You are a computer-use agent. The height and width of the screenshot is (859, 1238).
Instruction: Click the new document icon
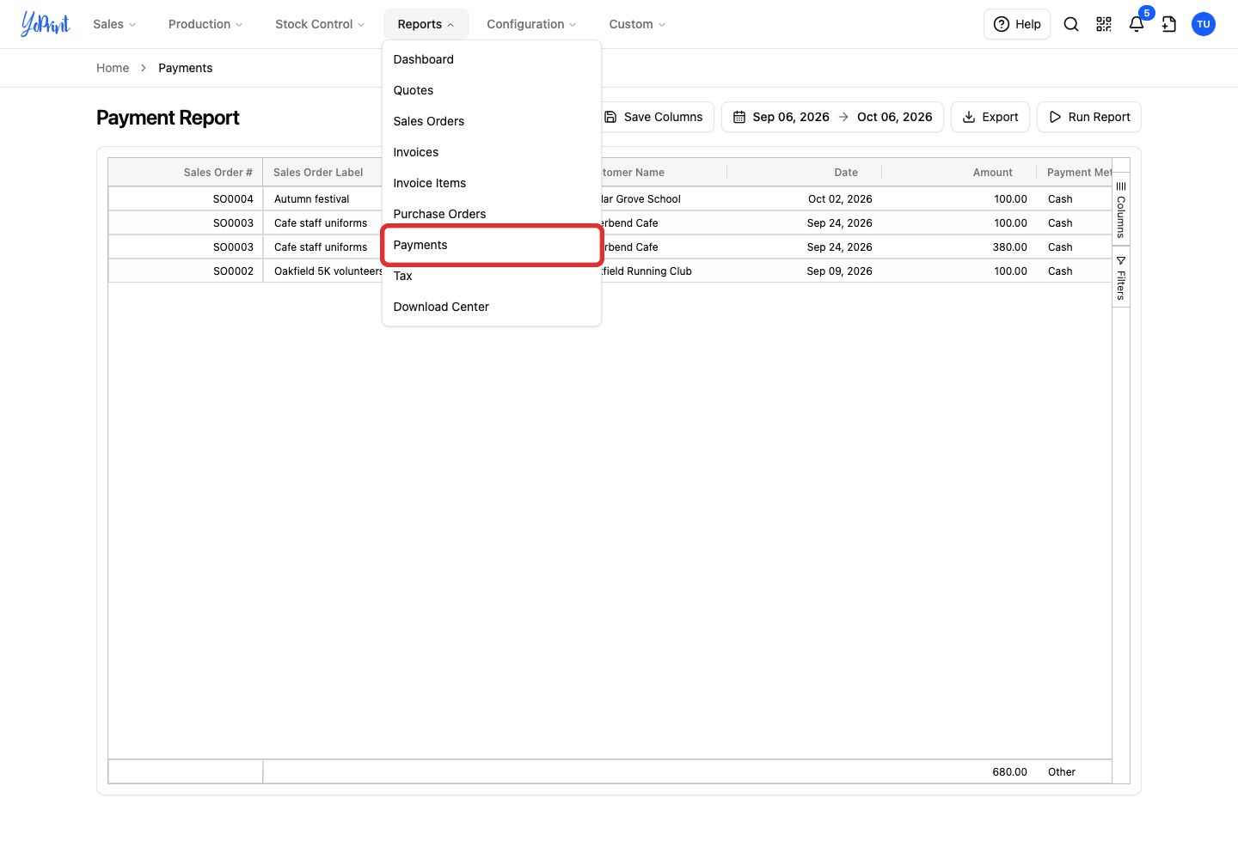[x=1169, y=24]
